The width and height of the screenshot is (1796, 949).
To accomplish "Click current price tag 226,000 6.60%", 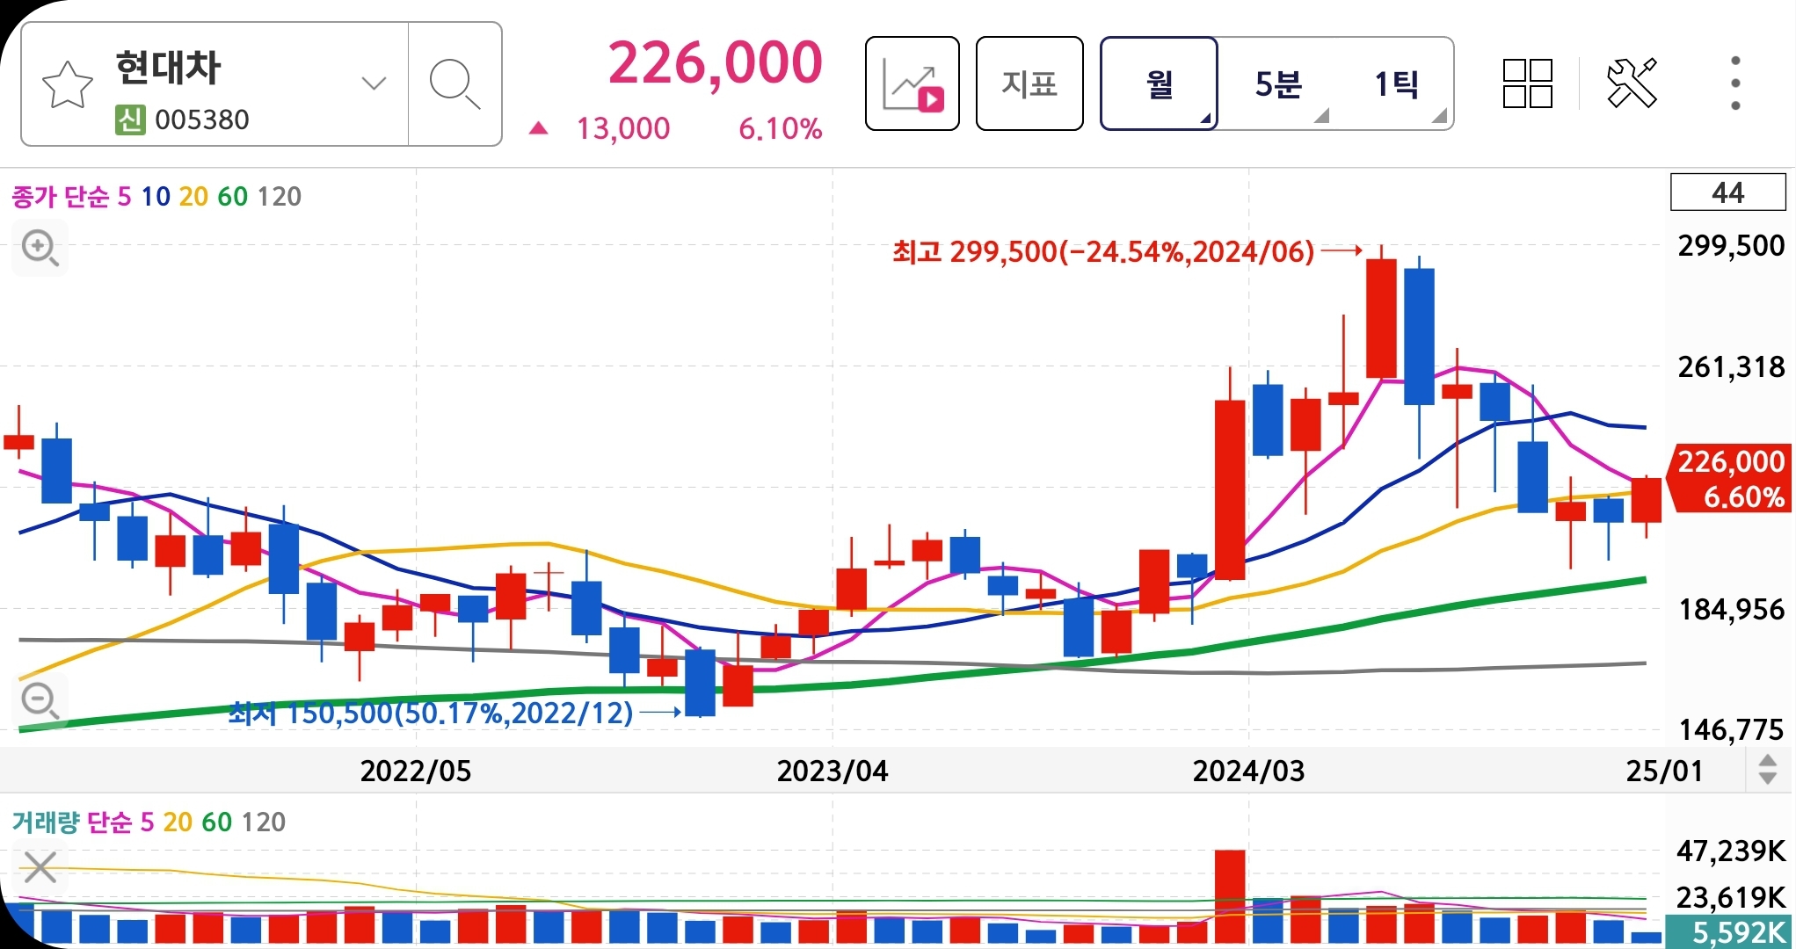I will point(1730,479).
